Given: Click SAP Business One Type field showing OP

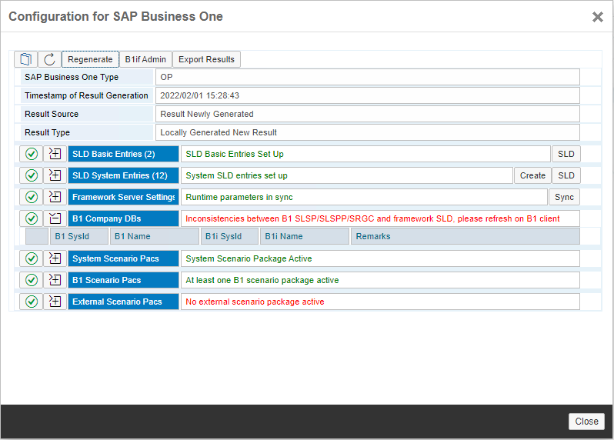Looking at the screenshot, I should tap(368, 77).
